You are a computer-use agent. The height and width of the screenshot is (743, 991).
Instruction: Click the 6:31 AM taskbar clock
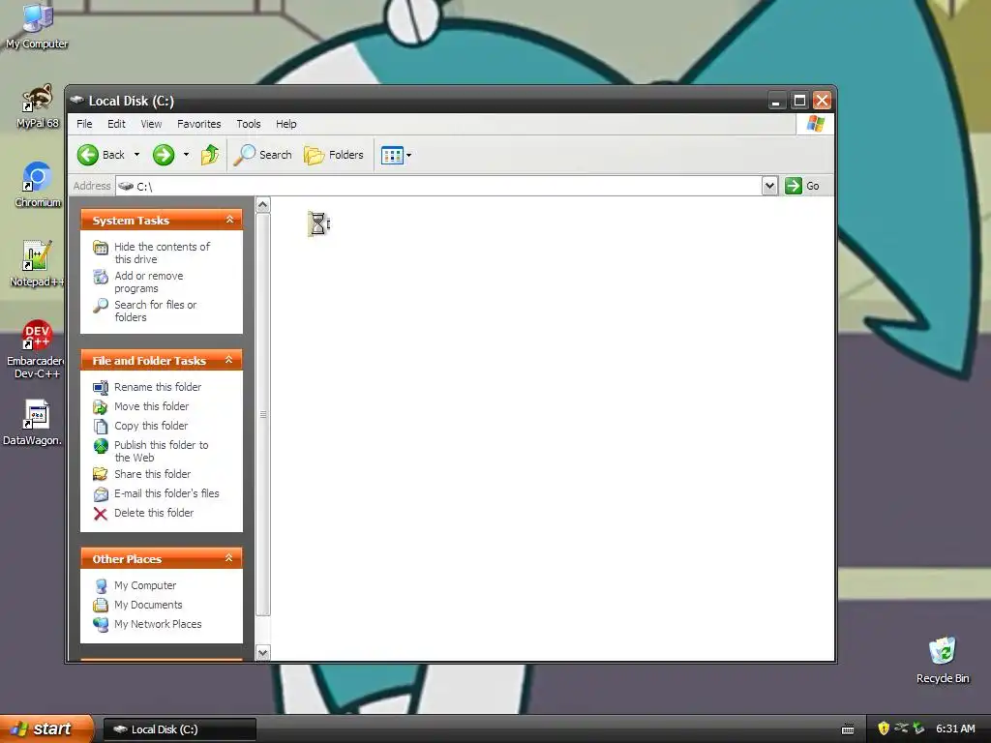[955, 728]
